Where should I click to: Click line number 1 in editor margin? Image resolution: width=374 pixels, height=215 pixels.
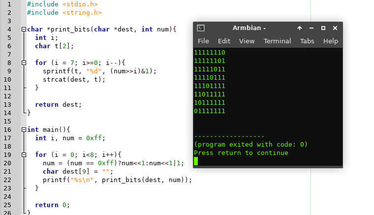click(9, 4)
